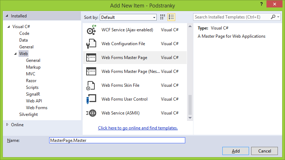This screenshot has height=160, width=285.
Task: Select the SignalR category
Action: [x=33, y=94]
